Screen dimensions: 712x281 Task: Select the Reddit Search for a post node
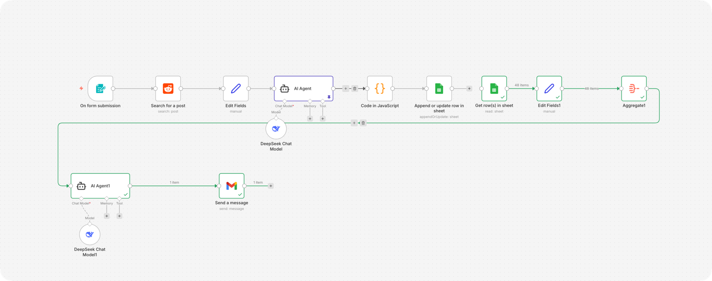coord(168,88)
